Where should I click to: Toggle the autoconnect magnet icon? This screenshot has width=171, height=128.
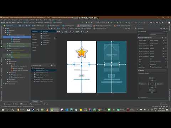(62, 32)
